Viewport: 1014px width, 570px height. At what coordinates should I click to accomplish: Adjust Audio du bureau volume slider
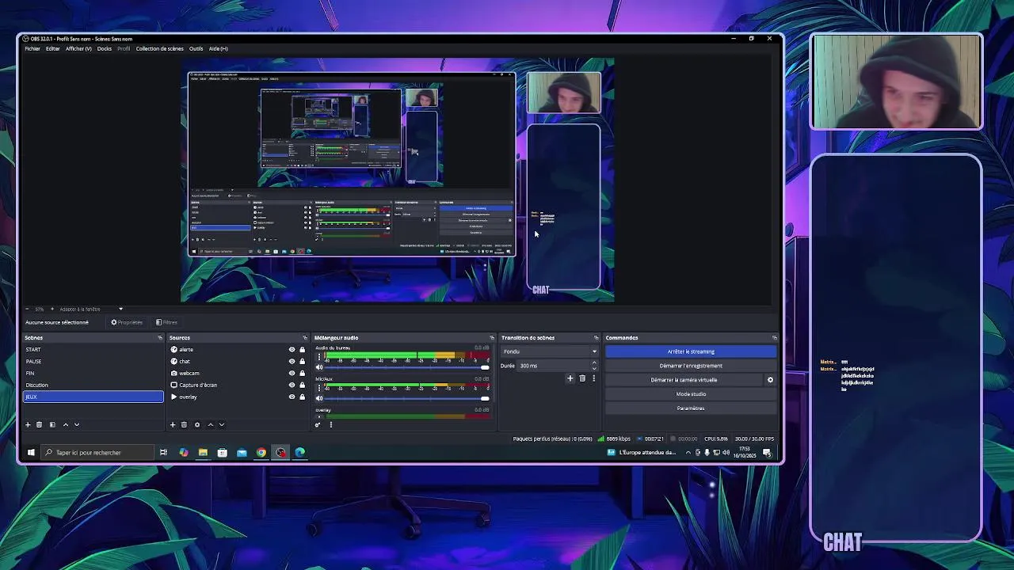(x=408, y=367)
